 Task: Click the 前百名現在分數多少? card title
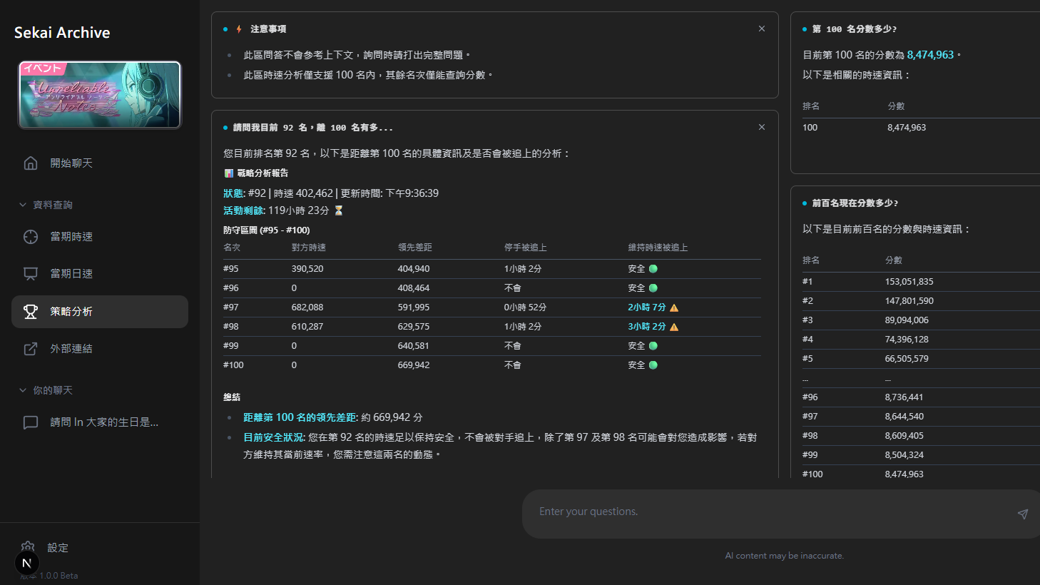pyautogui.click(x=855, y=203)
